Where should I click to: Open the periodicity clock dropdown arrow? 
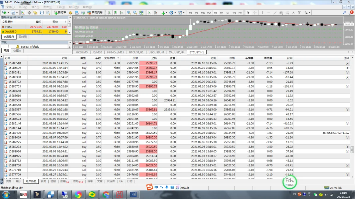click(x=175, y=13)
